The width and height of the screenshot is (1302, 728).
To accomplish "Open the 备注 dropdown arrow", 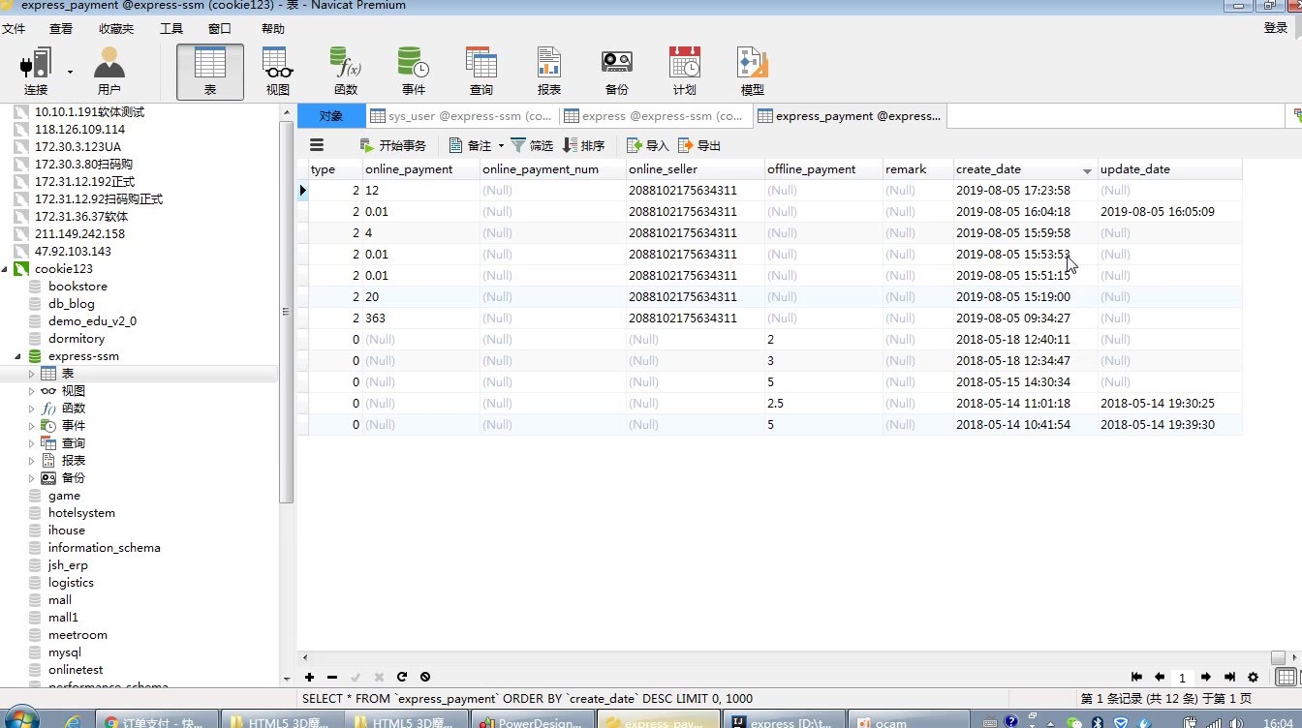I will click(501, 146).
